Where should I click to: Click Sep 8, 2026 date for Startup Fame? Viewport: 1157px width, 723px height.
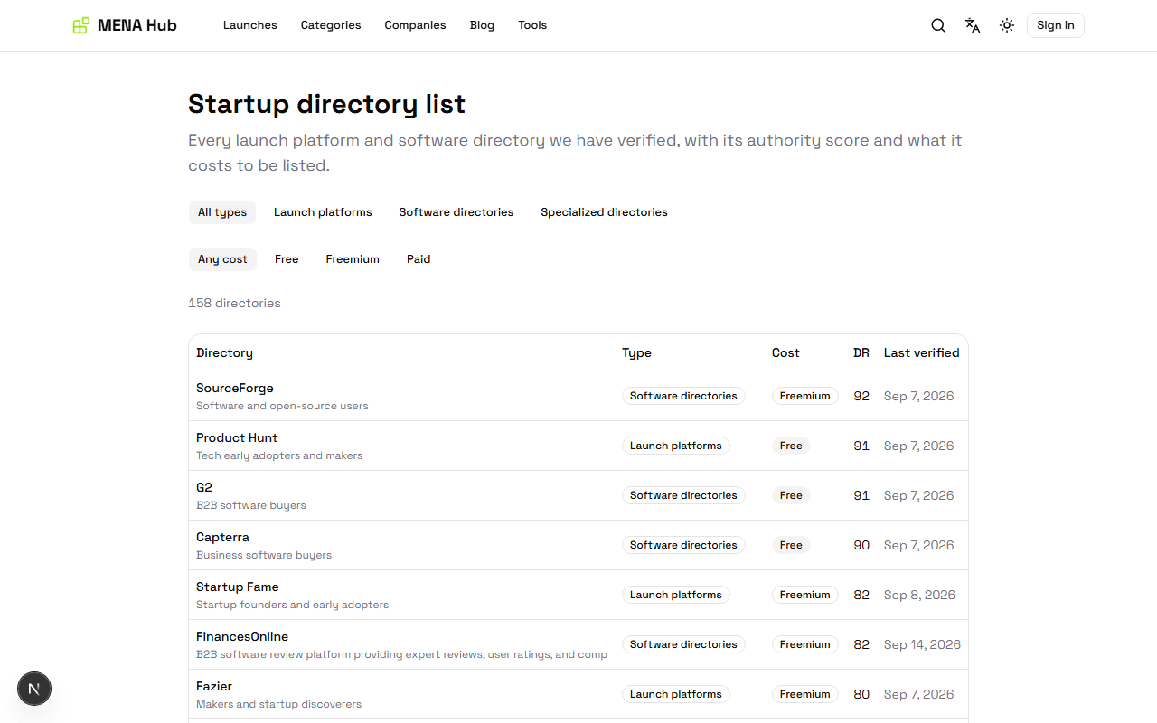coord(919,595)
